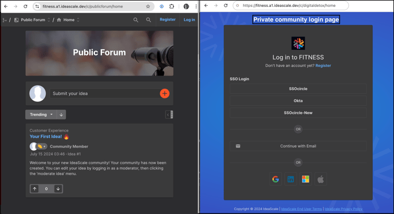This screenshot has width=394, height=214.
Task: Open IdeaScale End User Terms link
Action: (301, 209)
